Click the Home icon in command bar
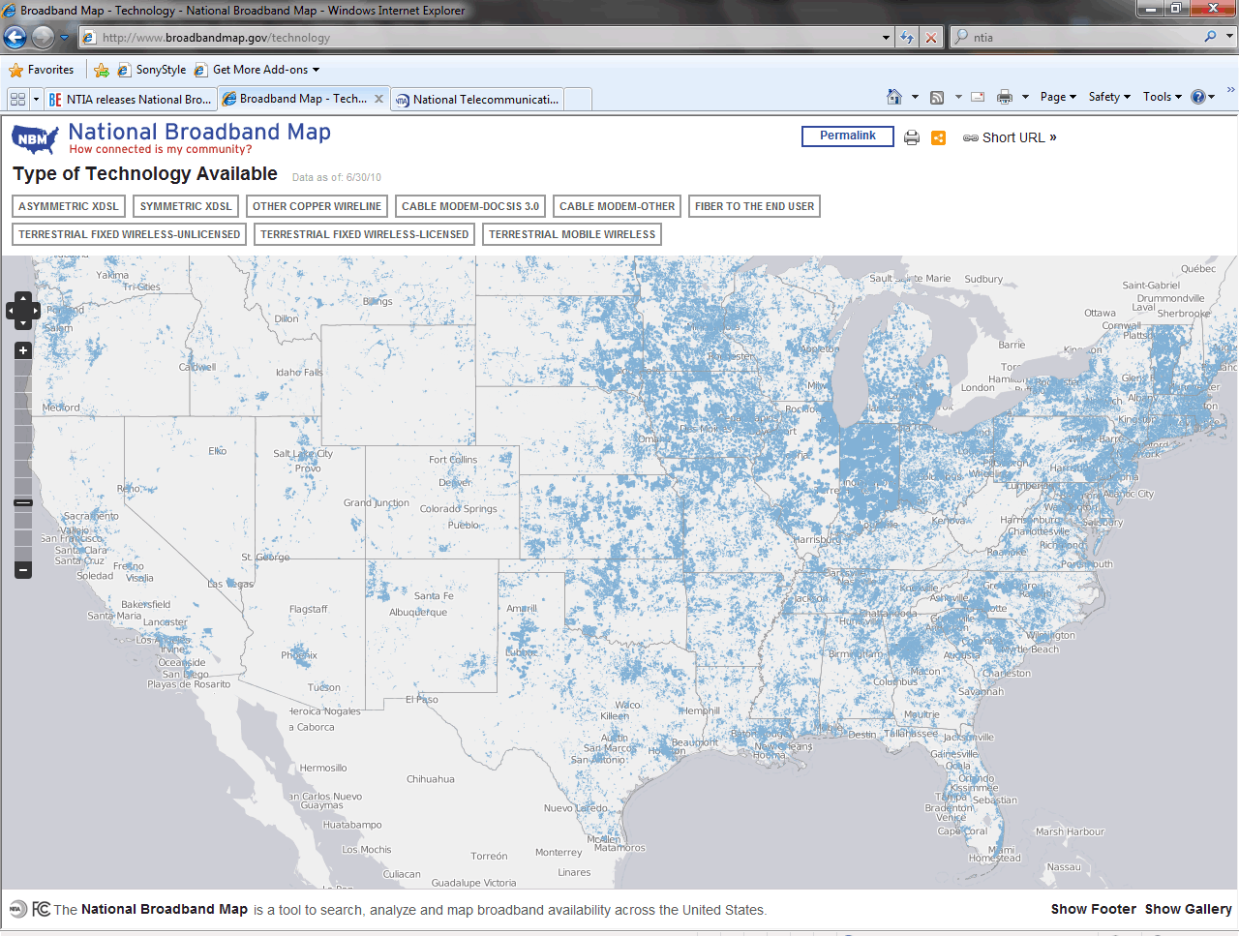This screenshot has width=1239, height=936. [x=894, y=97]
